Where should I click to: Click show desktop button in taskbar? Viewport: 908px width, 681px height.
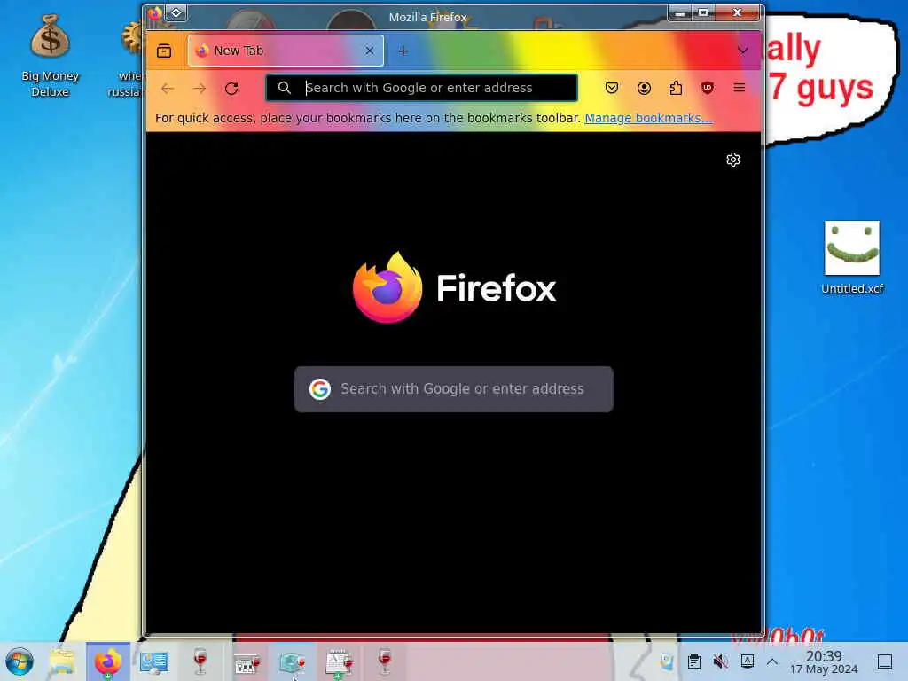[x=885, y=661]
